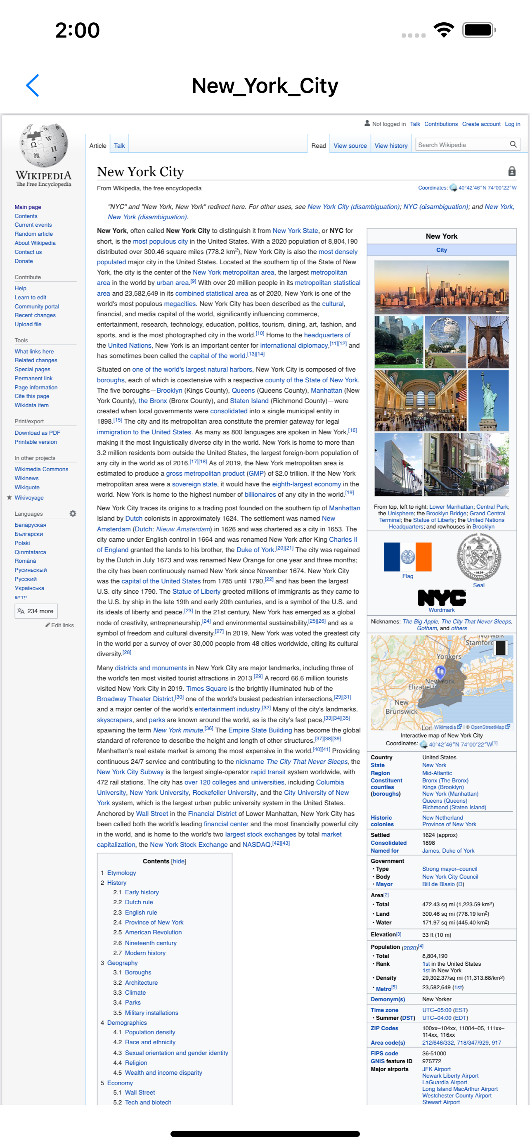Viewport: 530px width, 1147px height.
Task: Click the top-right coordinates 40°42′46″N link
Action: [x=487, y=187]
